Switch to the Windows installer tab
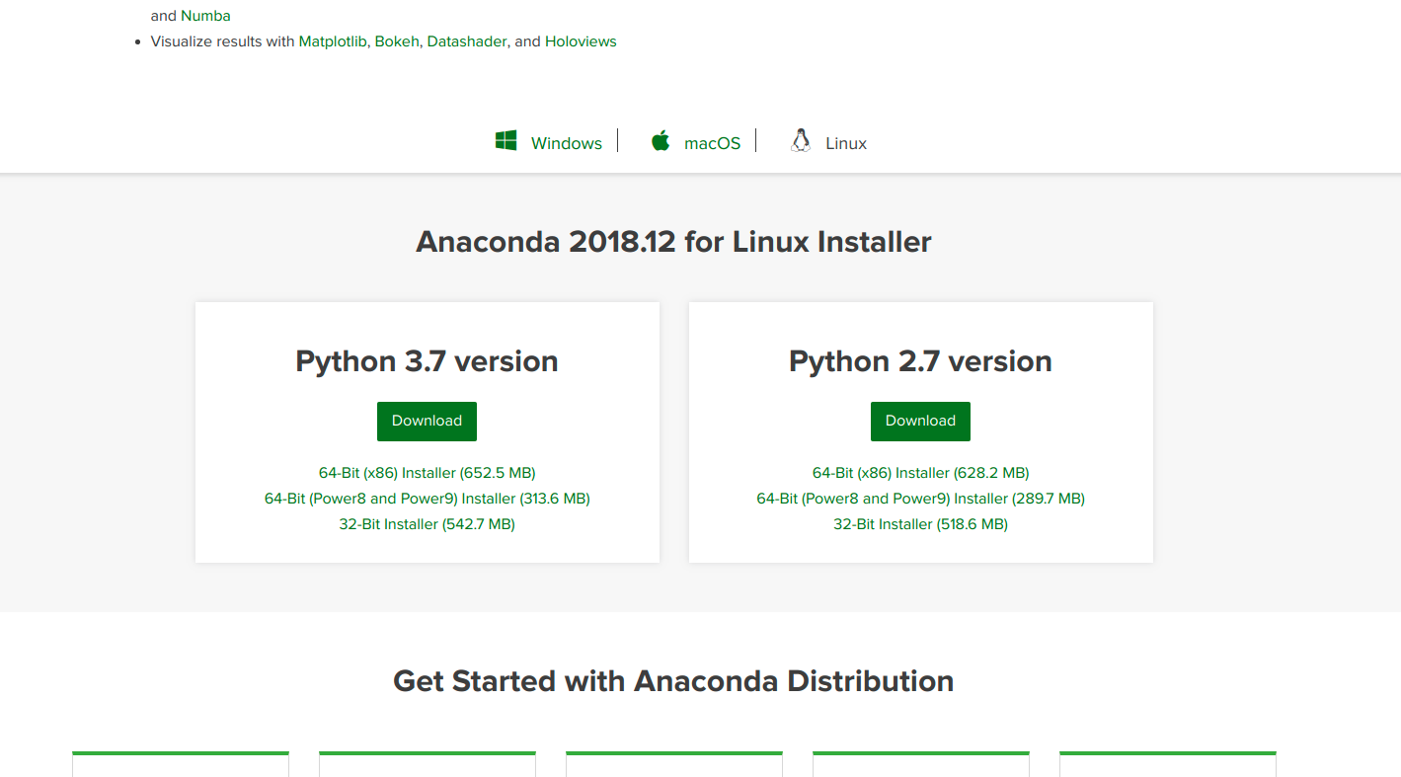The width and height of the screenshot is (1401, 777). point(567,143)
